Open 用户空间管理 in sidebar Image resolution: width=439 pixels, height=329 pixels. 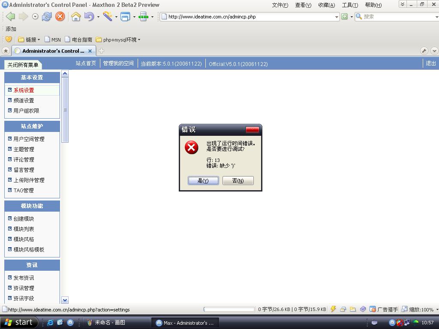click(29, 139)
